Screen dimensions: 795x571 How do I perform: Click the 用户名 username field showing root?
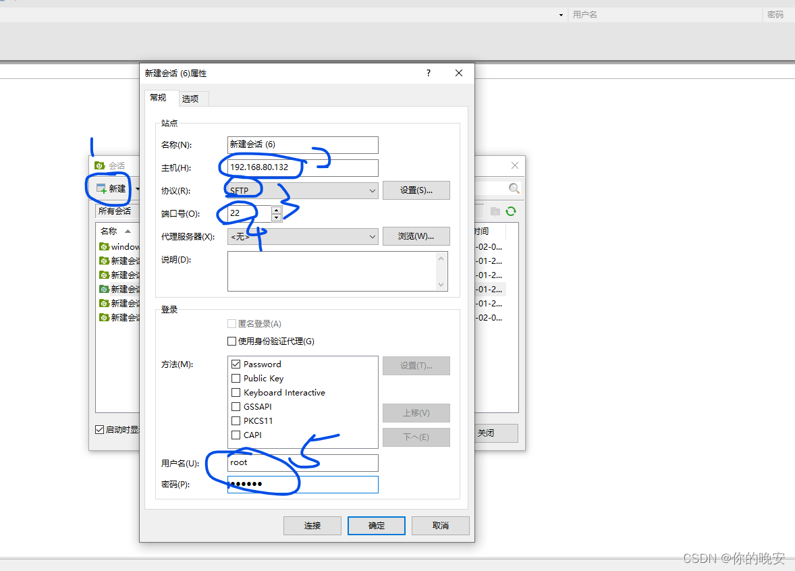[x=303, y=463]
